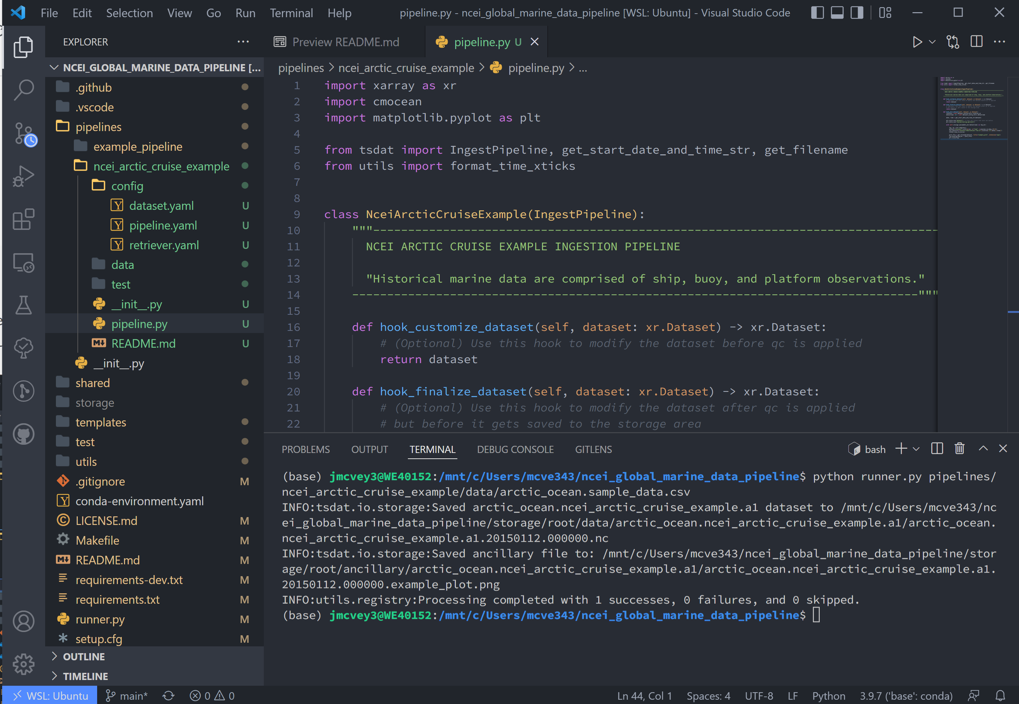Switch to the DEBUG CONSOLE tab

click(x=515, y=449)
